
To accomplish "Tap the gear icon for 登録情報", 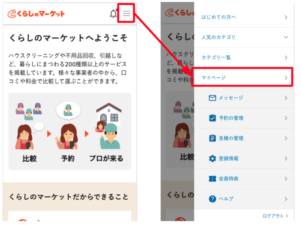I will (212, 158).
